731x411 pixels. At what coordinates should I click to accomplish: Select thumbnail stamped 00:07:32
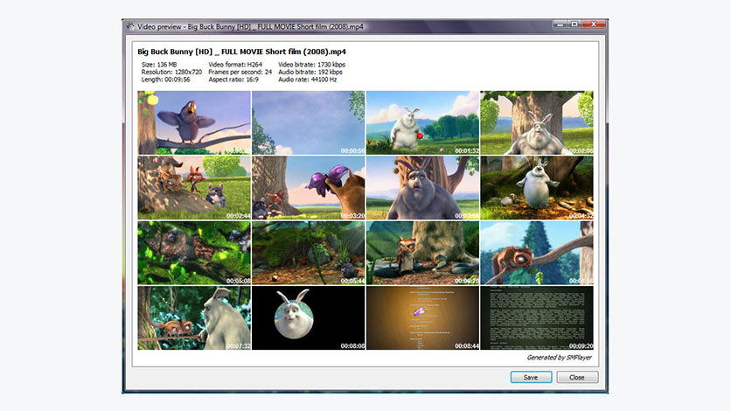(x=194, y=317)
